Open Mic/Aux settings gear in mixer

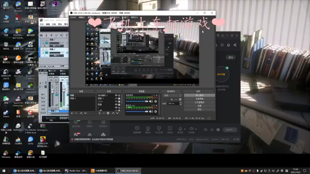tap(156, 111)
